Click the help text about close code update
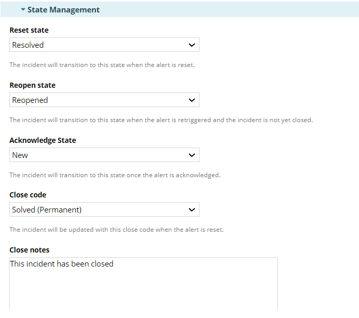359x318 pixels. [x=116, y=230]
